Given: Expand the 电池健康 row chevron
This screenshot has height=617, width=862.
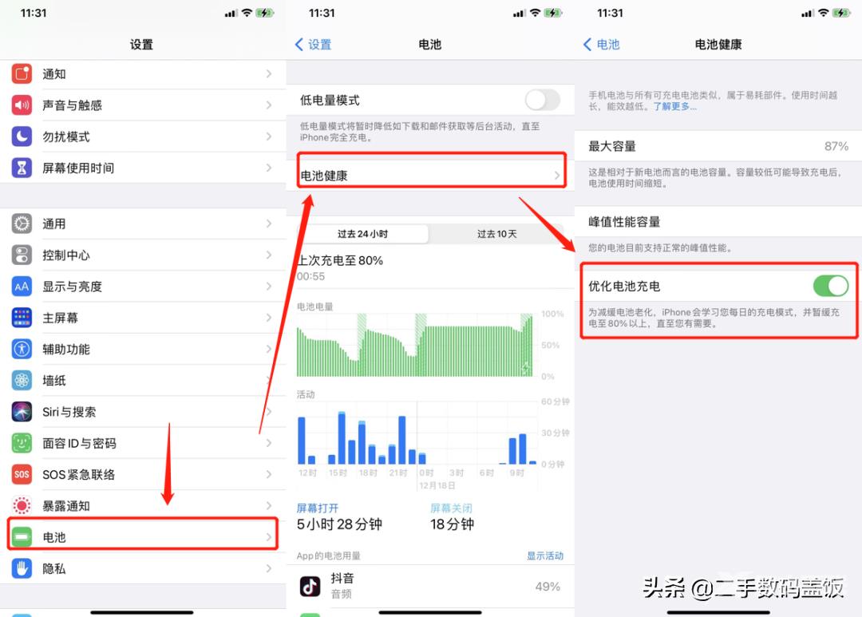Looking at the screenshot, I should click(x=557, y=176).
